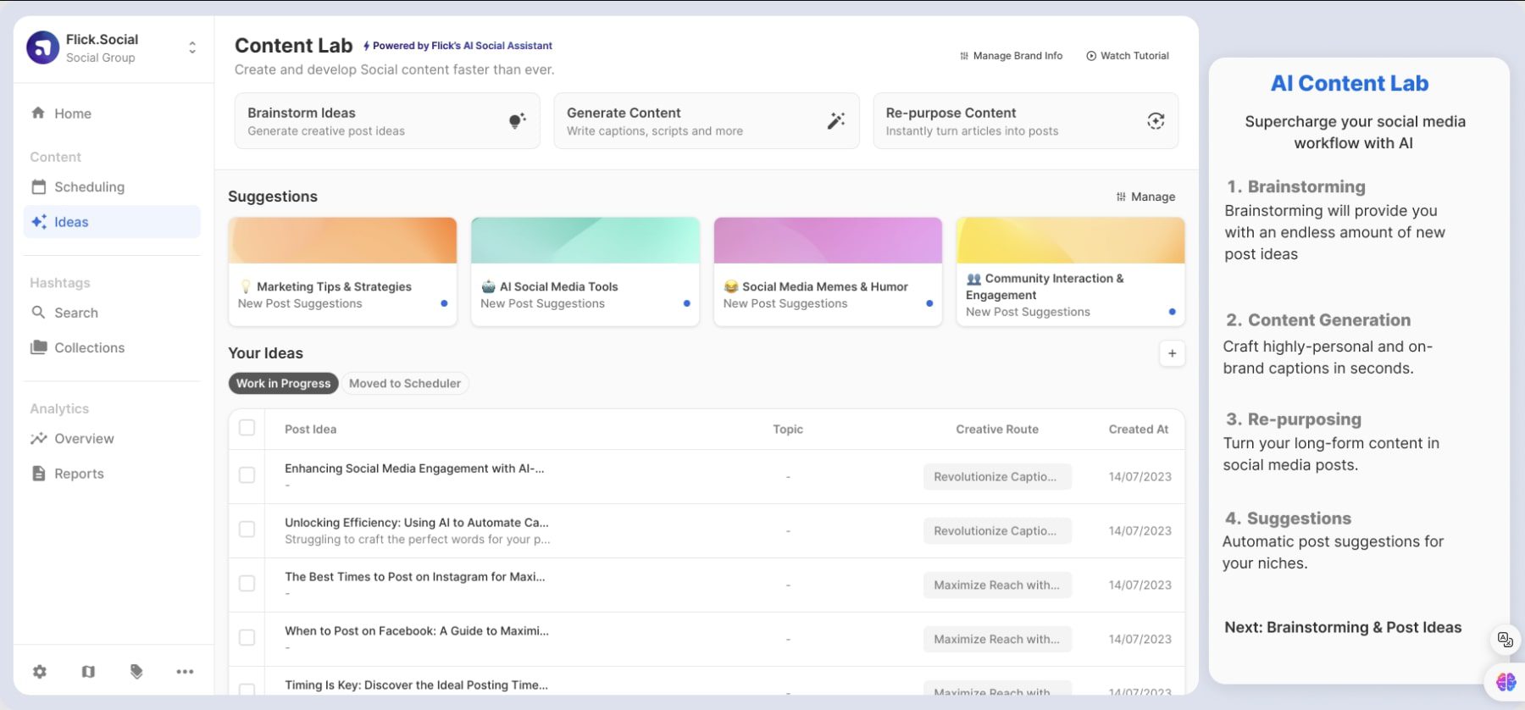Open the orange Marketing Tips & Strategies card

pyautogui.click(x=342, y=271)
